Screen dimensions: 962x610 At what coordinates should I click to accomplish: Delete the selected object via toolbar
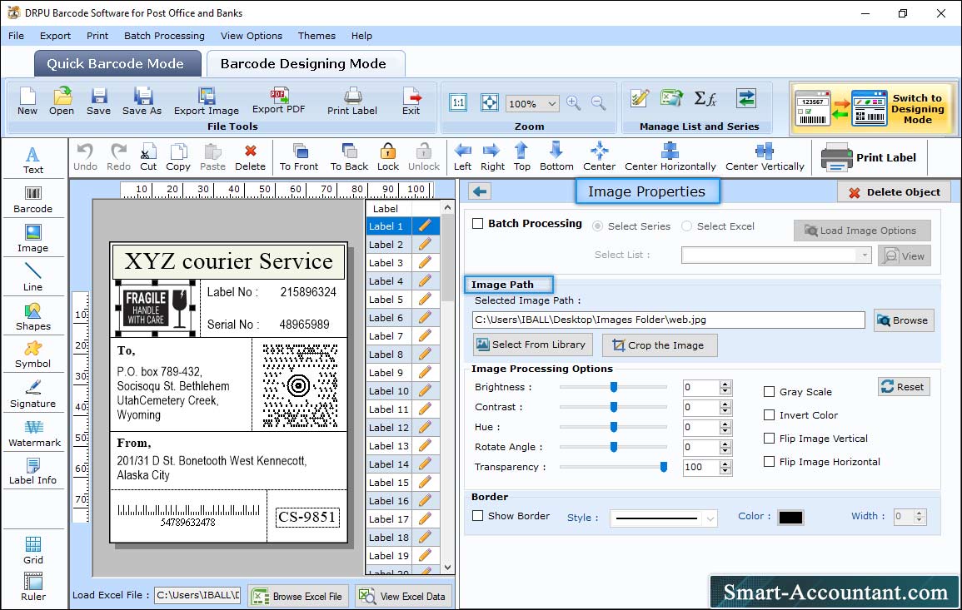coord(251,157)
